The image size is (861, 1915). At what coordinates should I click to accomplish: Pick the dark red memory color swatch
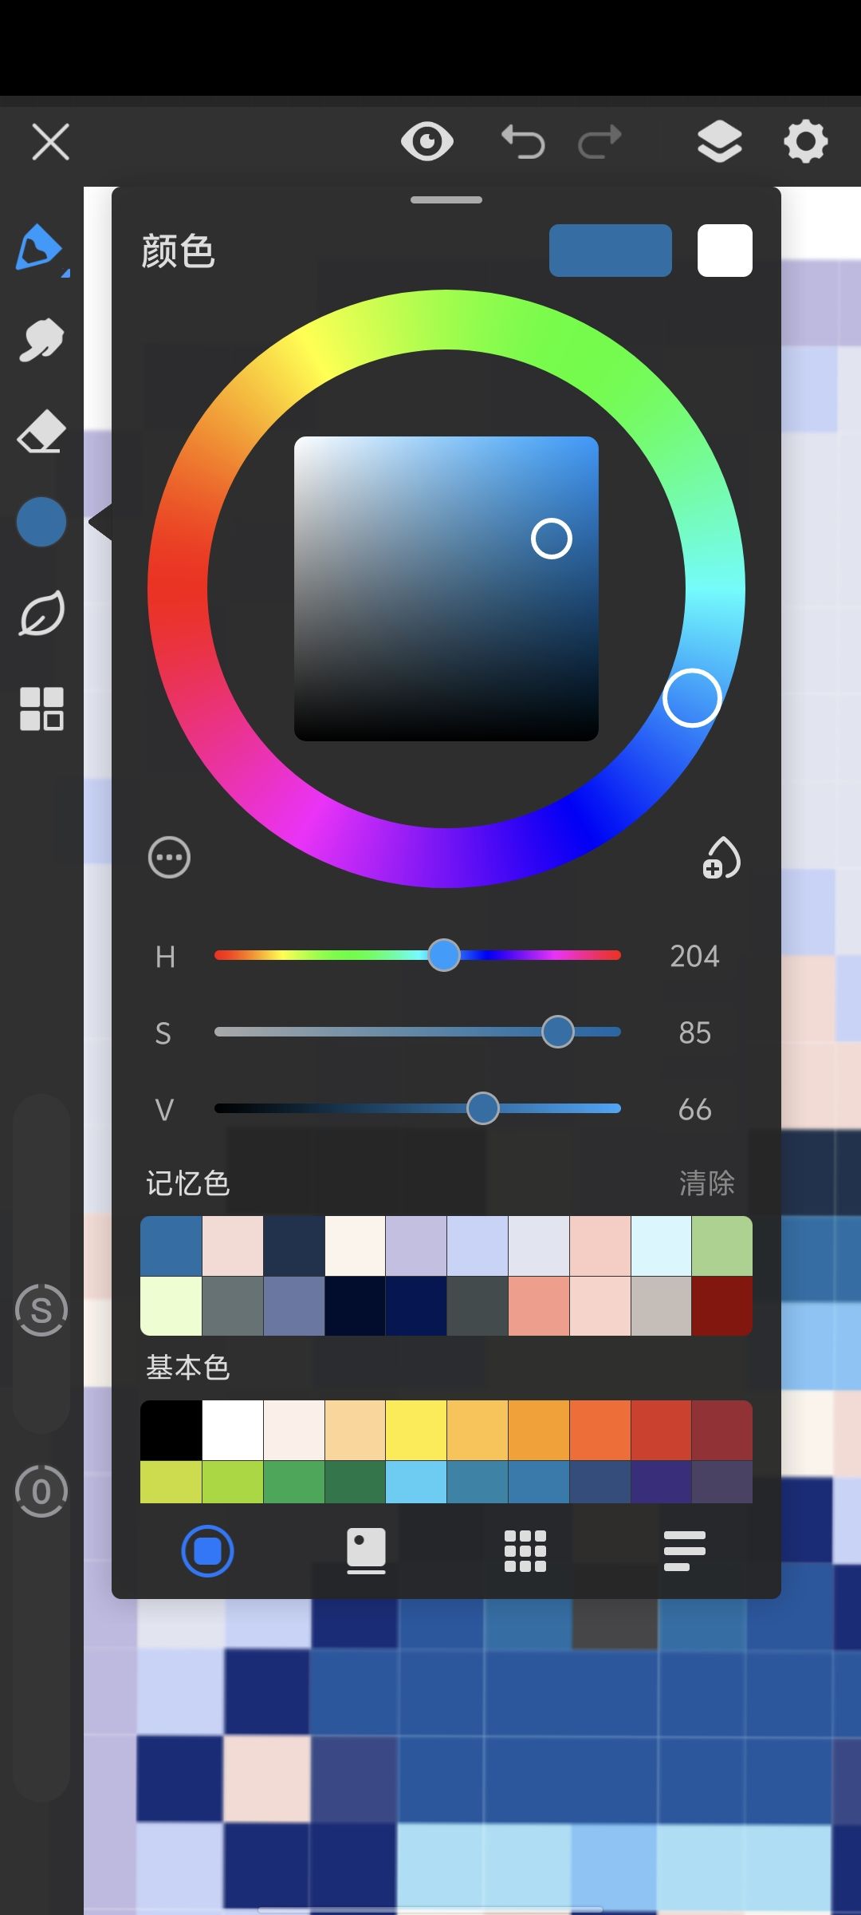(722, 1305)
